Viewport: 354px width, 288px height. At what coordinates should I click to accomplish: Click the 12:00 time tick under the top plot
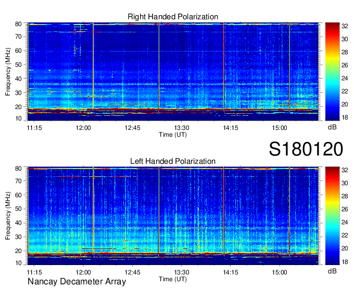(83, 128)
